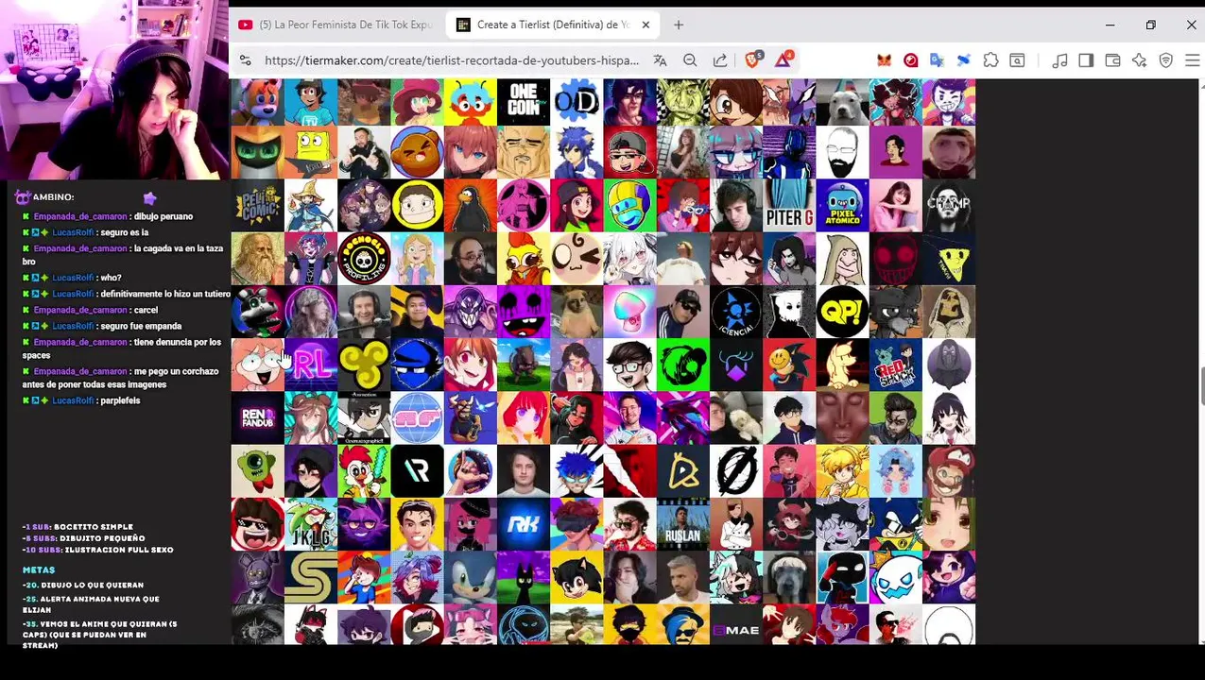Open tab search window icon
Viewport: 1205px width, 680px height.
point(1017,60)
